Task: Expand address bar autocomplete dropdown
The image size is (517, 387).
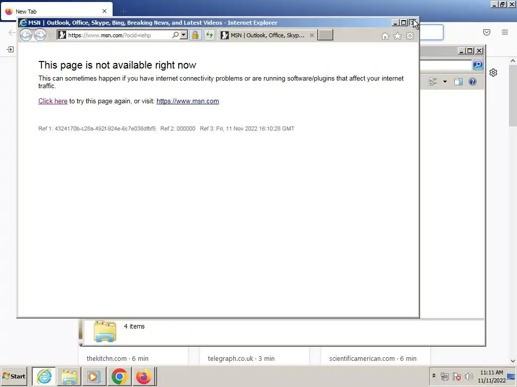Action: [x=184, y=35]
